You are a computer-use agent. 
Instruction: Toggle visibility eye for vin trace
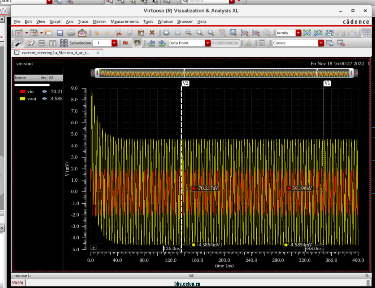click(x=44, y=92)
